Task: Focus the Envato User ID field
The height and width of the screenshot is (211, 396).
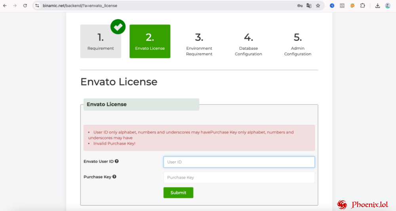Action: pos(239,162)
